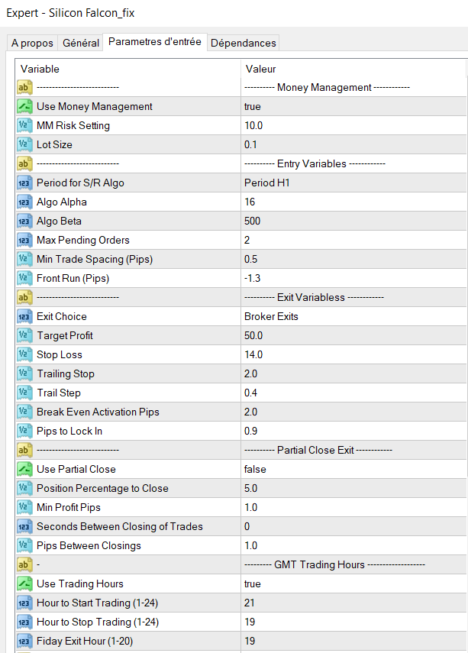This screenshot has height=653, width=468.
Task: Click the Use Money Management boolean icon
Action: point(24,106)
